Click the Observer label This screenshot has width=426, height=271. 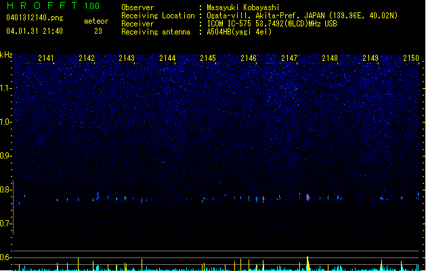[x=137, y=7]
